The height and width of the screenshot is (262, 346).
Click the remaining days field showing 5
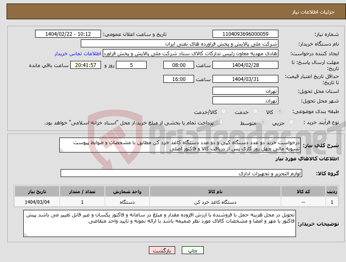(131, 65)
